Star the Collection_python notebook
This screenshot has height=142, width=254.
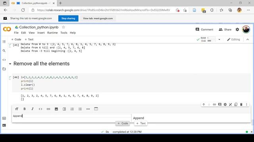pyautogui.click(x=63, y=27)
